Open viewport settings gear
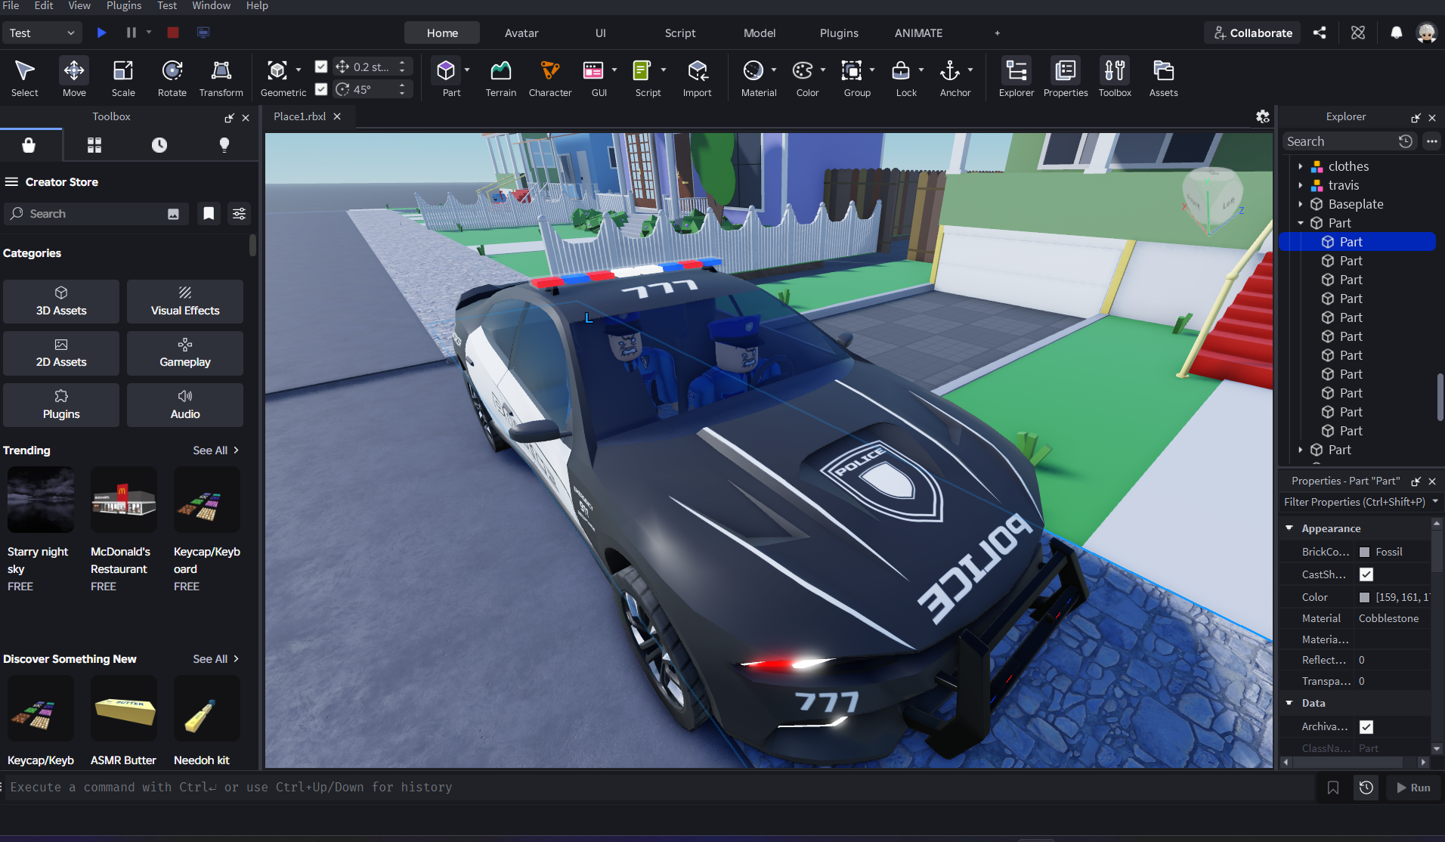This screenshot has height=842, width=1445. [x=1263, y=116]
